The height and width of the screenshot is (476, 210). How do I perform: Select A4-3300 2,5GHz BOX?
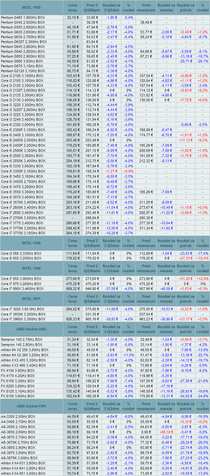pyautogui.click(x=18, y=416)
